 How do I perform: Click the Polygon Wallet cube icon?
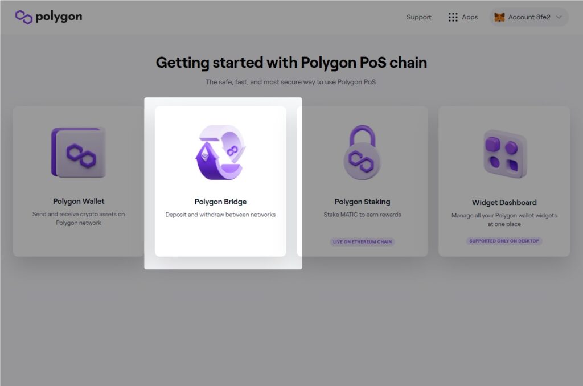coord(79,153)
